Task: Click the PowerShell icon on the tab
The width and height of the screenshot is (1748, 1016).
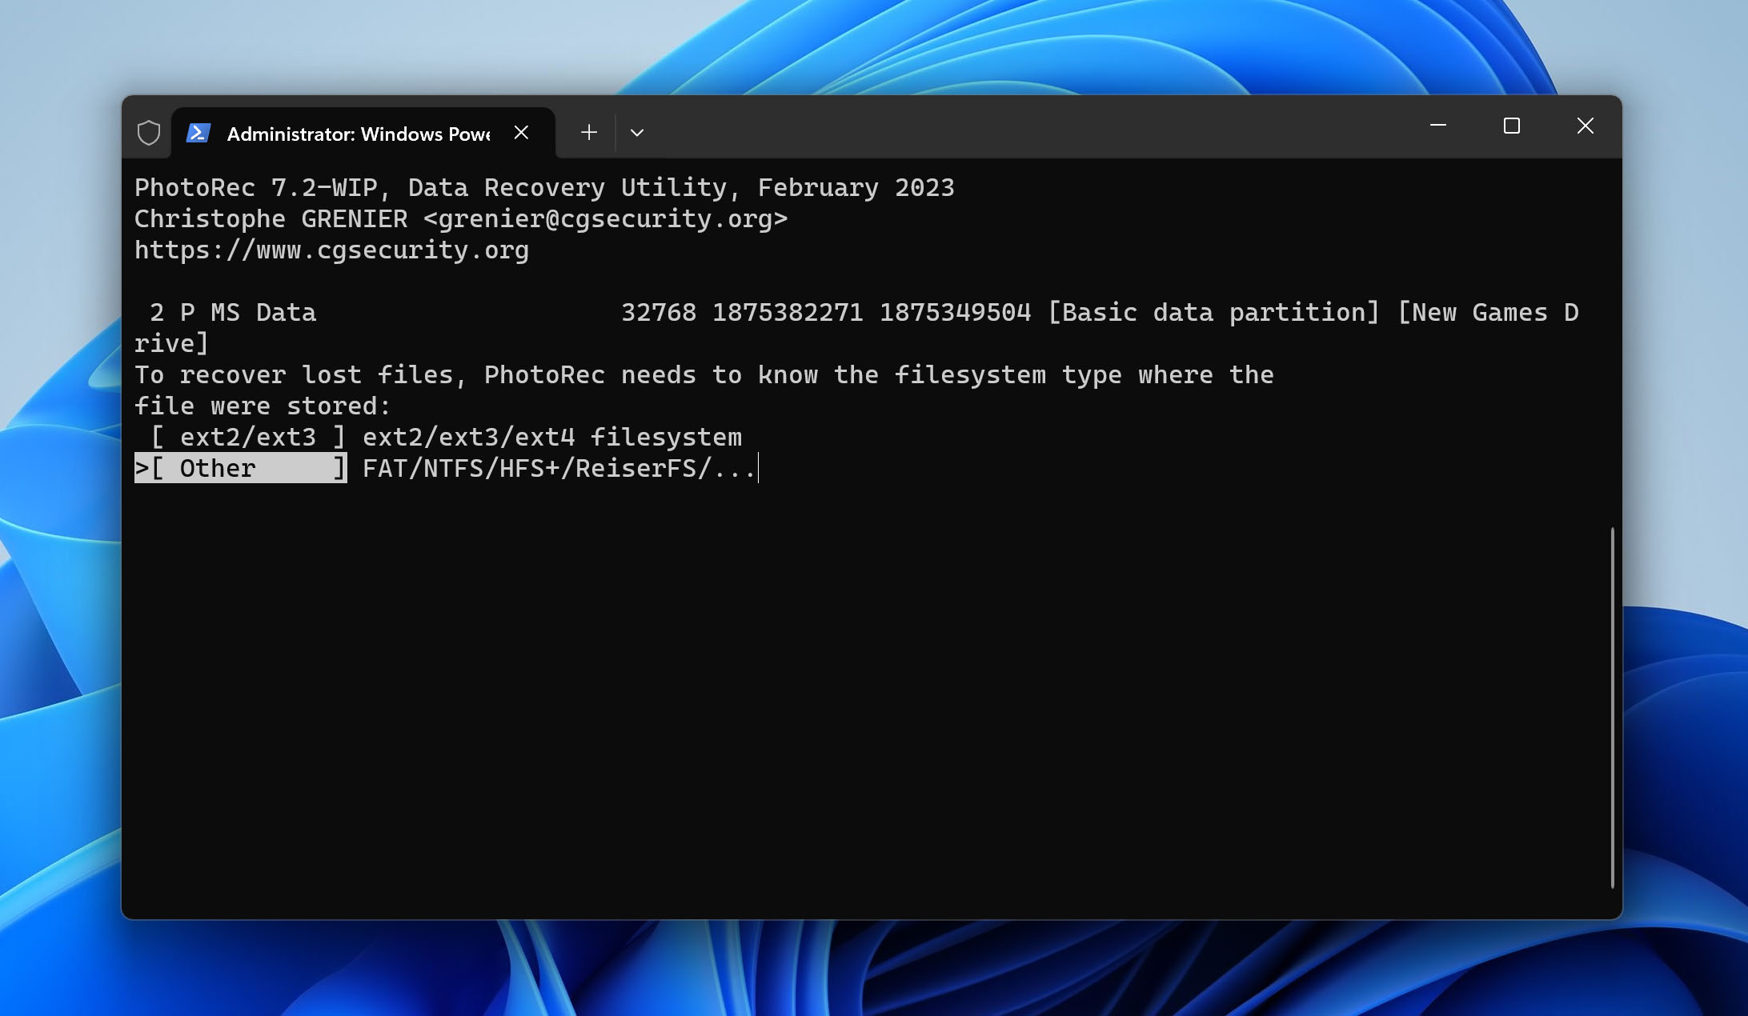Action: click(x=198, y=133)
